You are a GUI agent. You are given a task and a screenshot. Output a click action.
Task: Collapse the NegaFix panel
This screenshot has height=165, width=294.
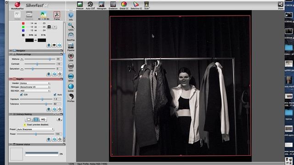click(11, 79)
